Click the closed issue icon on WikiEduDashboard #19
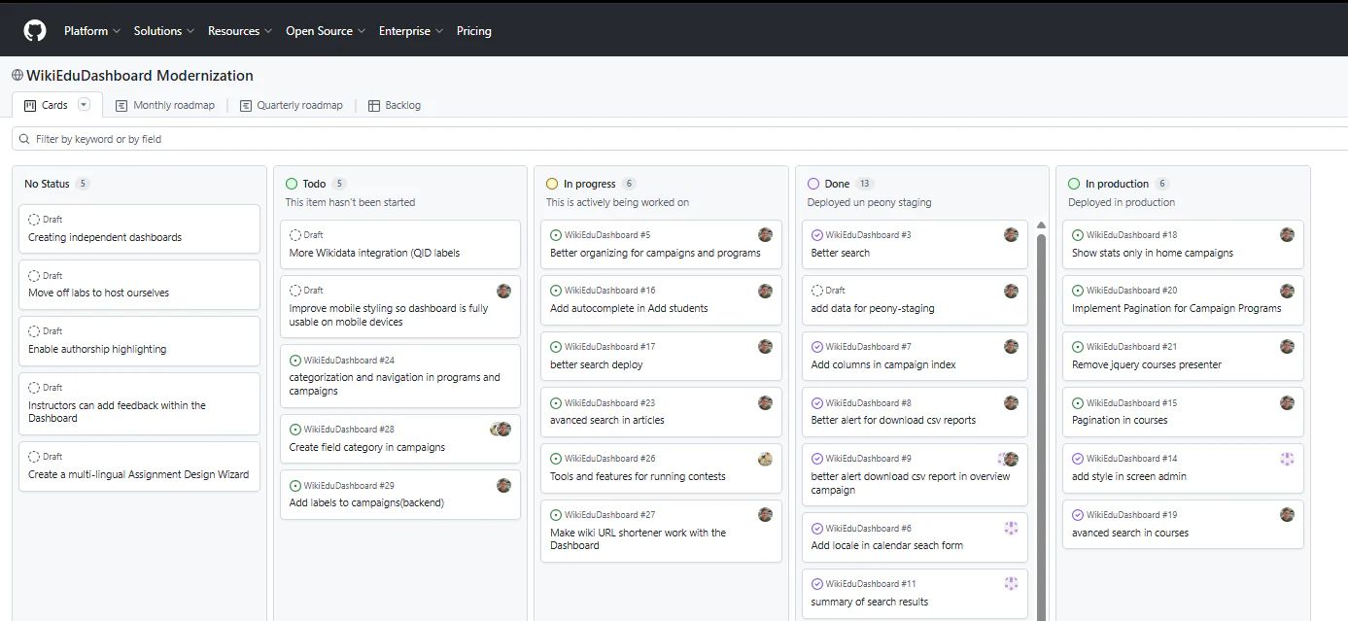Screen dimensions: 1348x621 coord(1078,515)
